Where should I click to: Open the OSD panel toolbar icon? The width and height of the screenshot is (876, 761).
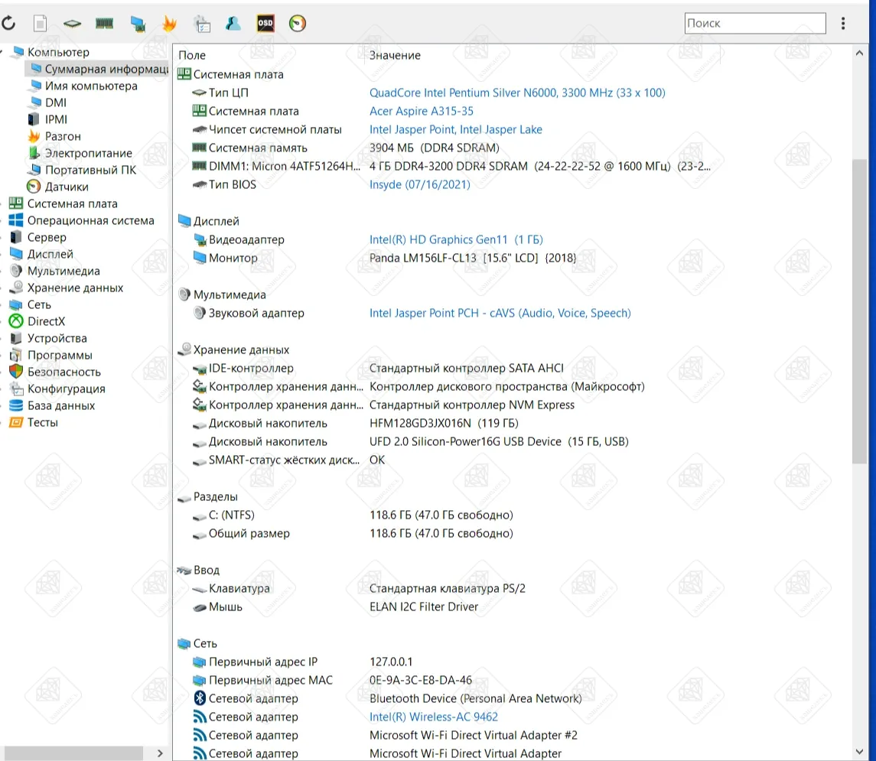(265, 24)
